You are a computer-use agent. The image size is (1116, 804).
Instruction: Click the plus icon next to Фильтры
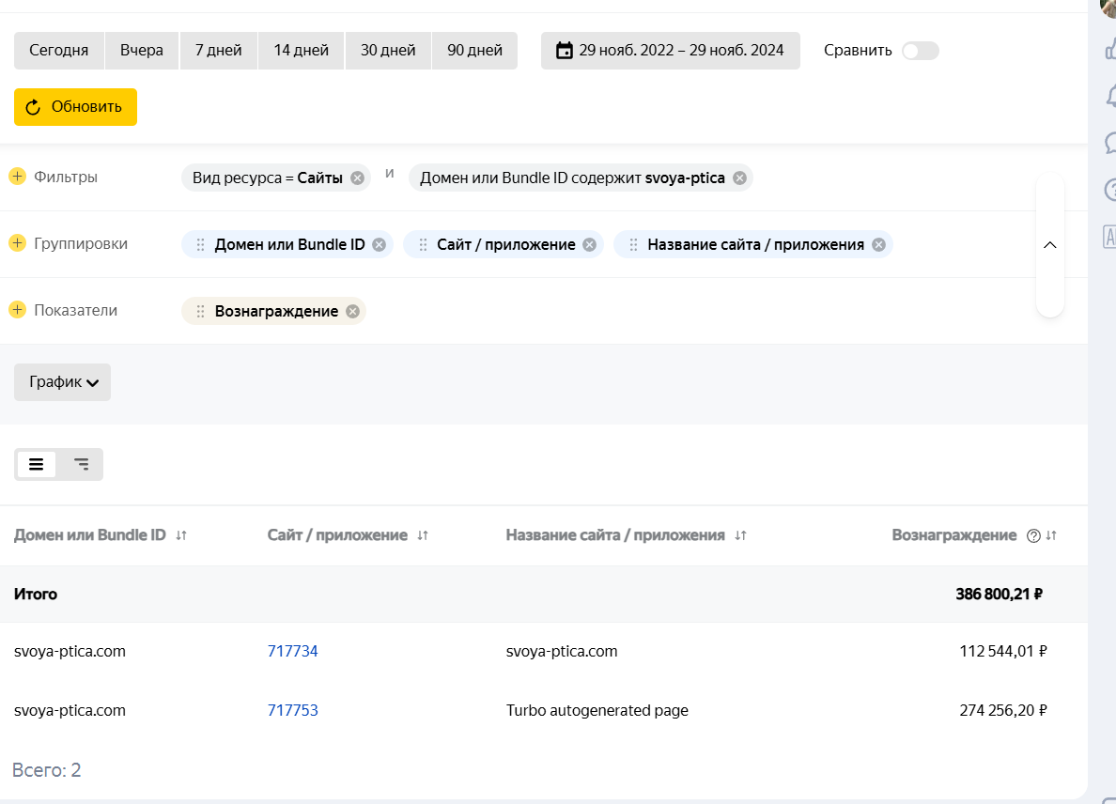(17, 177)
